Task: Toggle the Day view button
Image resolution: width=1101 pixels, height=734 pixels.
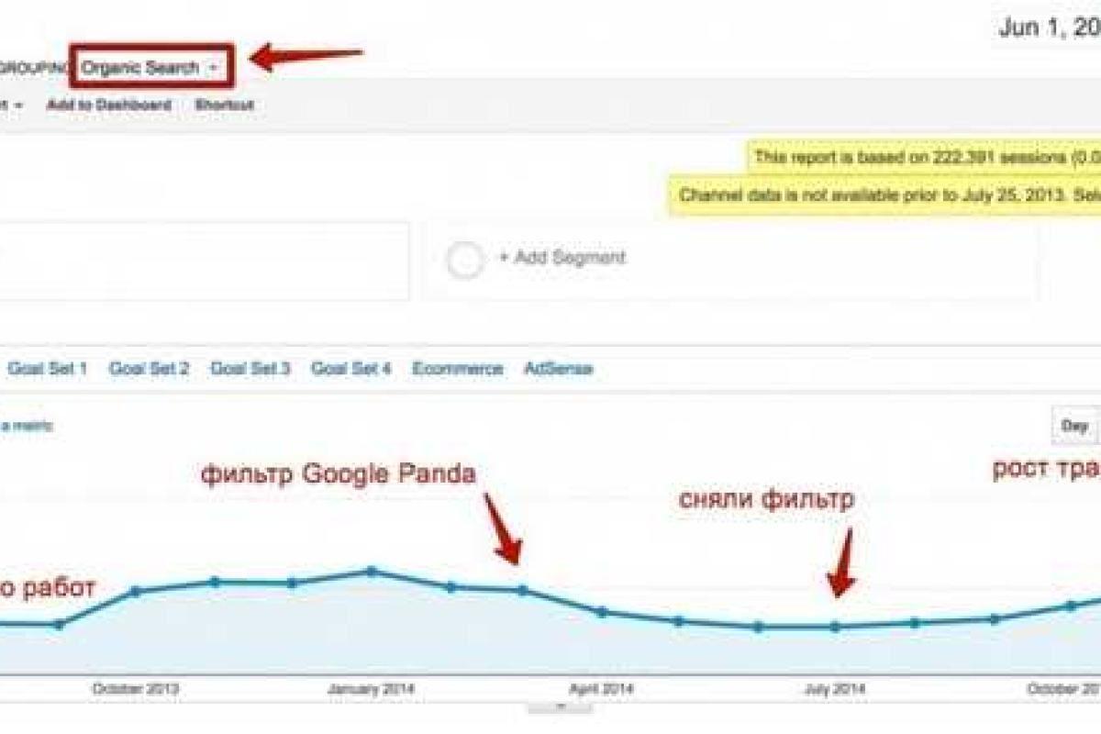Action: point(1073,426)
